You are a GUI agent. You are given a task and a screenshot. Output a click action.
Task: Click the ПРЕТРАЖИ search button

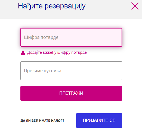tap(71, 93)
